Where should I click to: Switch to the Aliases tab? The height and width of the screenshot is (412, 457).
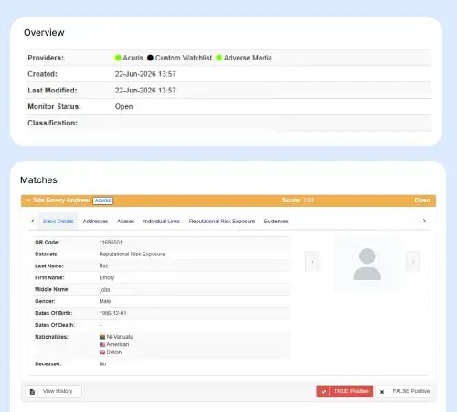click(125, 222)
